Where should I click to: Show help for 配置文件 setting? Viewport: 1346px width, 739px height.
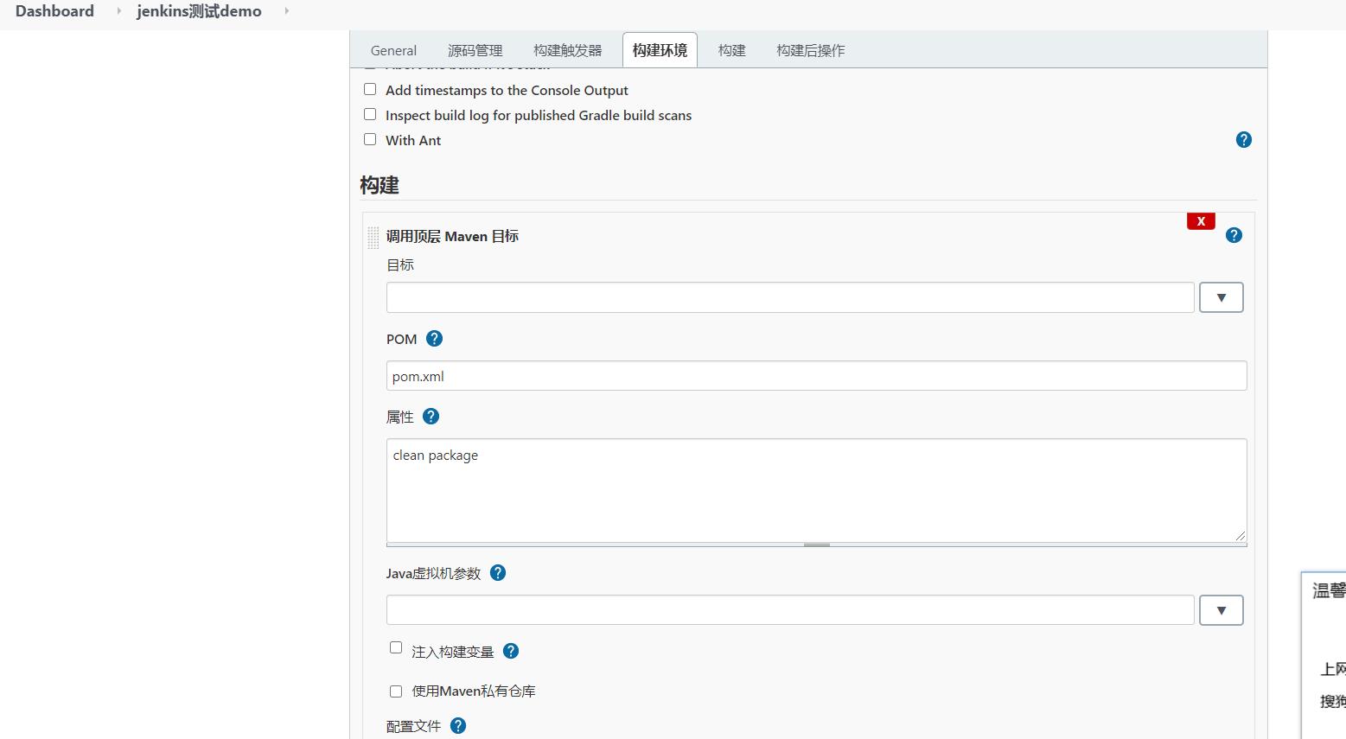tap(458, 726)
